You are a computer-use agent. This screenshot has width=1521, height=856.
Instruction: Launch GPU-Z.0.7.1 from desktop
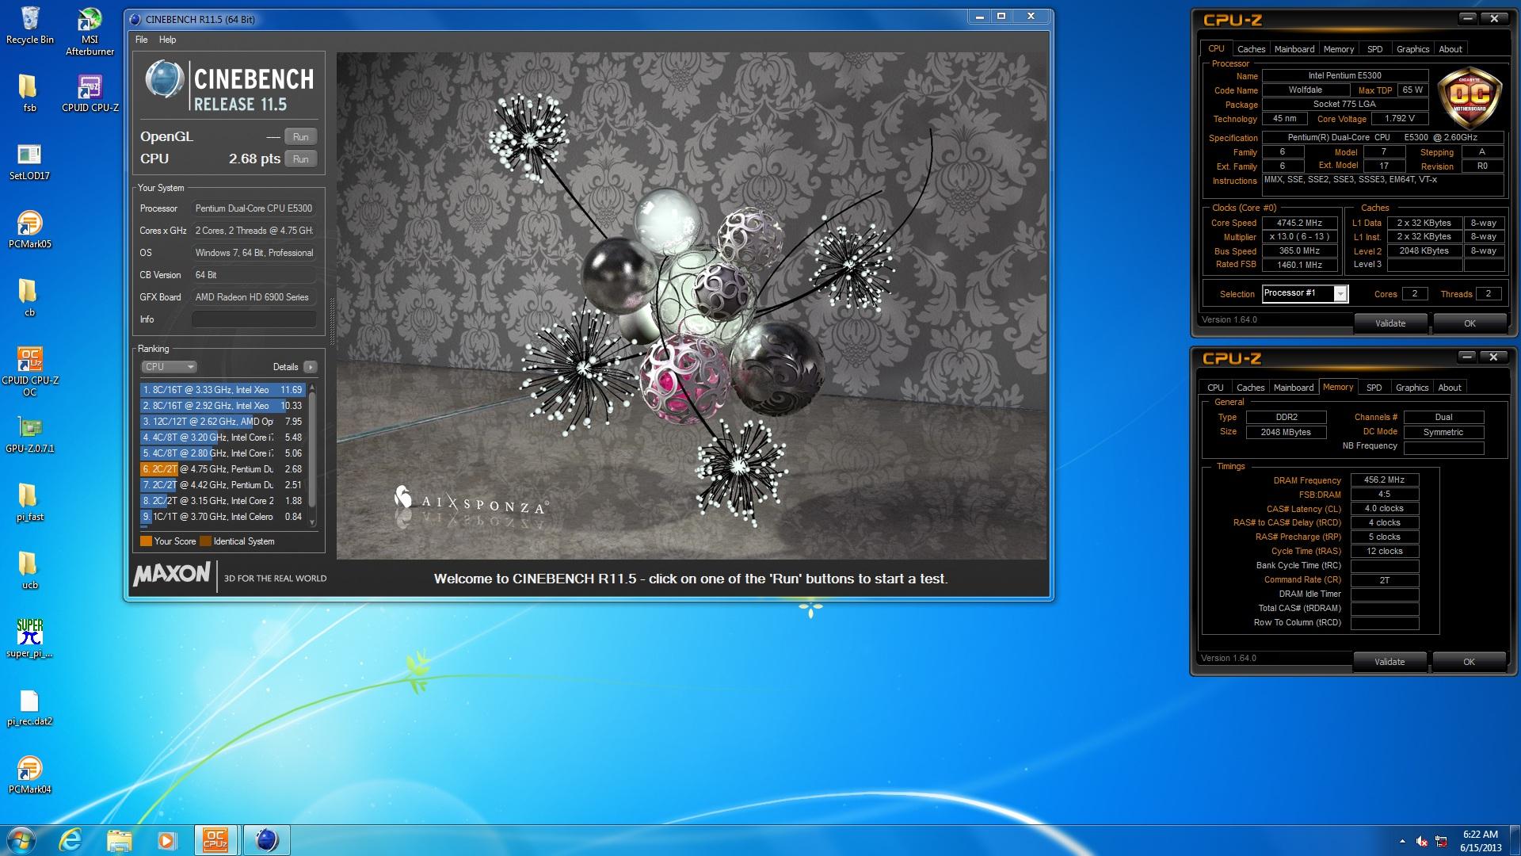(x=29, y=435)
